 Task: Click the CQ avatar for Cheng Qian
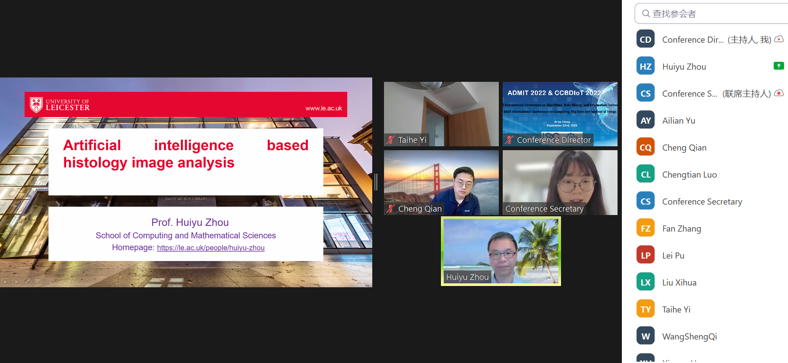coord(645,148)
